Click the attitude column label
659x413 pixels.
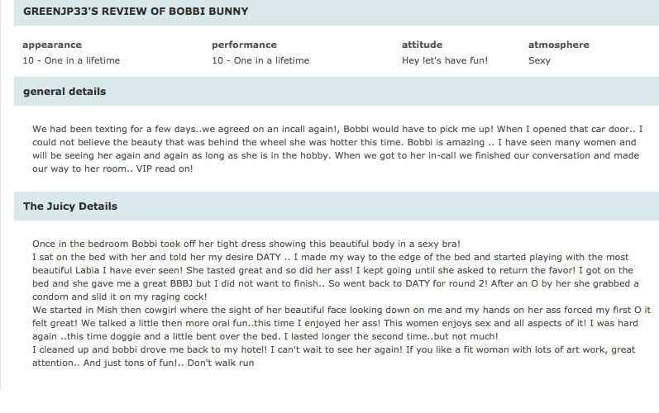pyautogui.click(x=422, y=45)
